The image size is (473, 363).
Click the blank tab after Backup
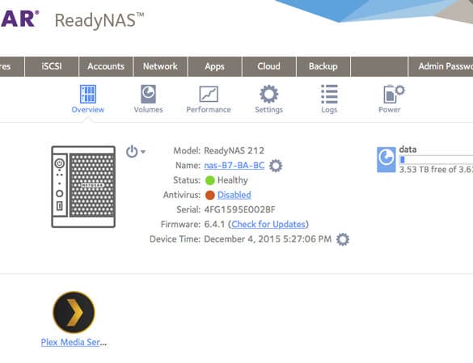coord(379,66)
